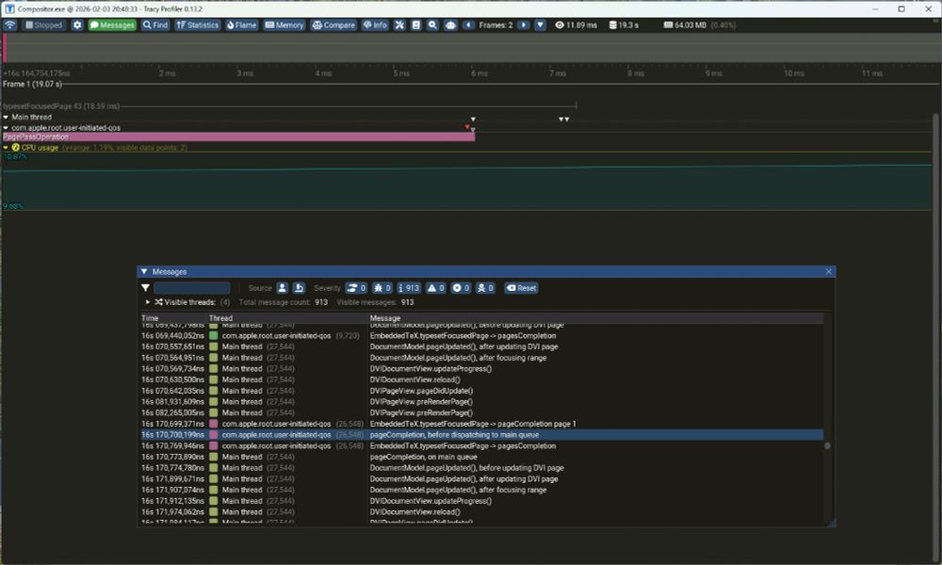Select the pink PagePassOperation zone bar
The width and height of the screenshot is (942, 565).
(238, 137)
